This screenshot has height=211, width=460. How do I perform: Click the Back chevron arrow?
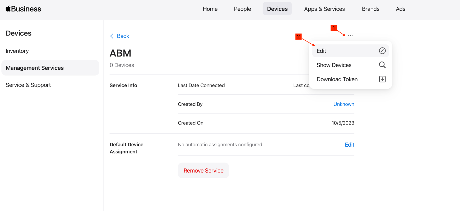(x=112, y=36)
